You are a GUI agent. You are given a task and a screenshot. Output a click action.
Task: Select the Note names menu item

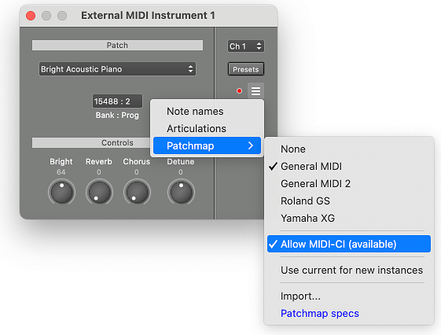(x=207, y=112)
